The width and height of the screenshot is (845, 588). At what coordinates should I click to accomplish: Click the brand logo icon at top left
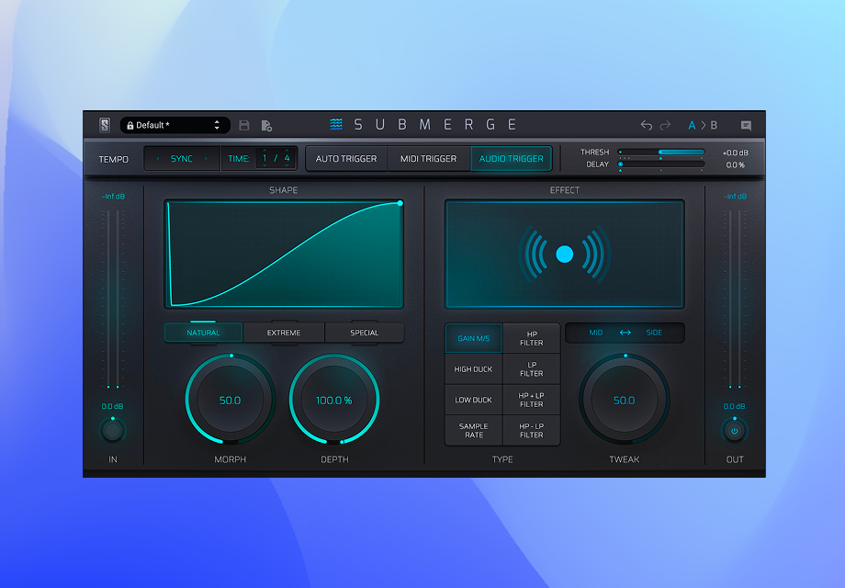105,125
